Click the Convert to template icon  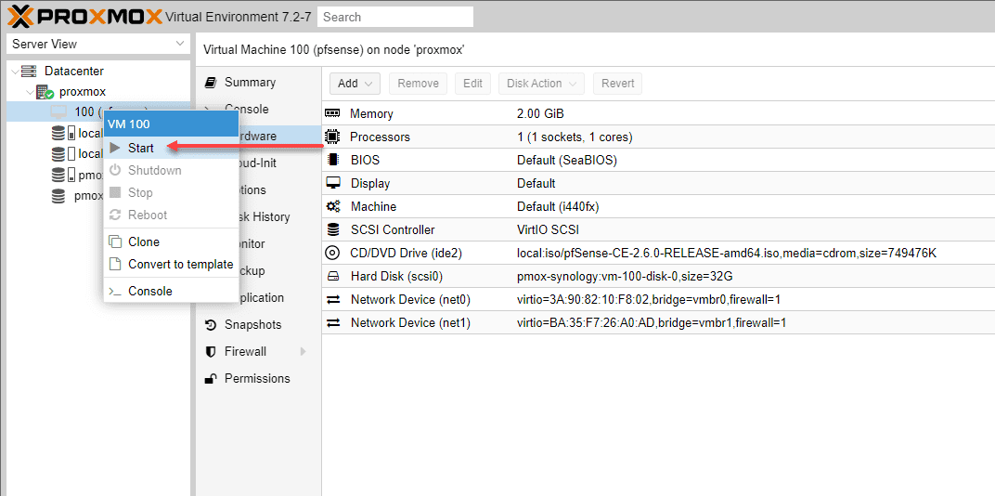point(115,264)
